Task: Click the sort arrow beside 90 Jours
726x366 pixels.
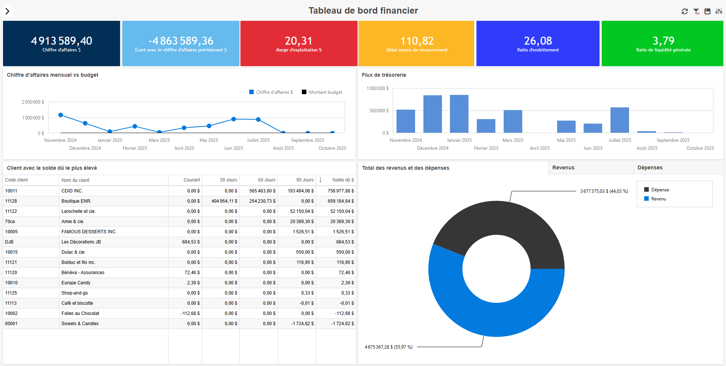Action: tap(320, 180)
